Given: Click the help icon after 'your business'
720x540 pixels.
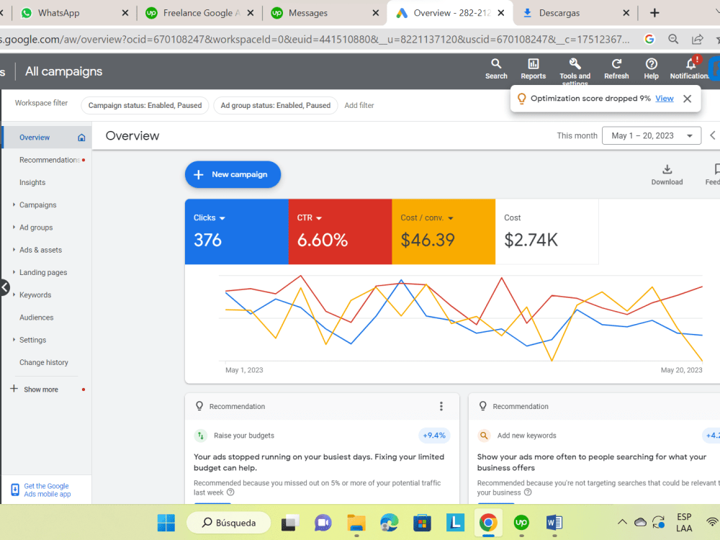Looking at the screenshot, I should tap(528, 492).
